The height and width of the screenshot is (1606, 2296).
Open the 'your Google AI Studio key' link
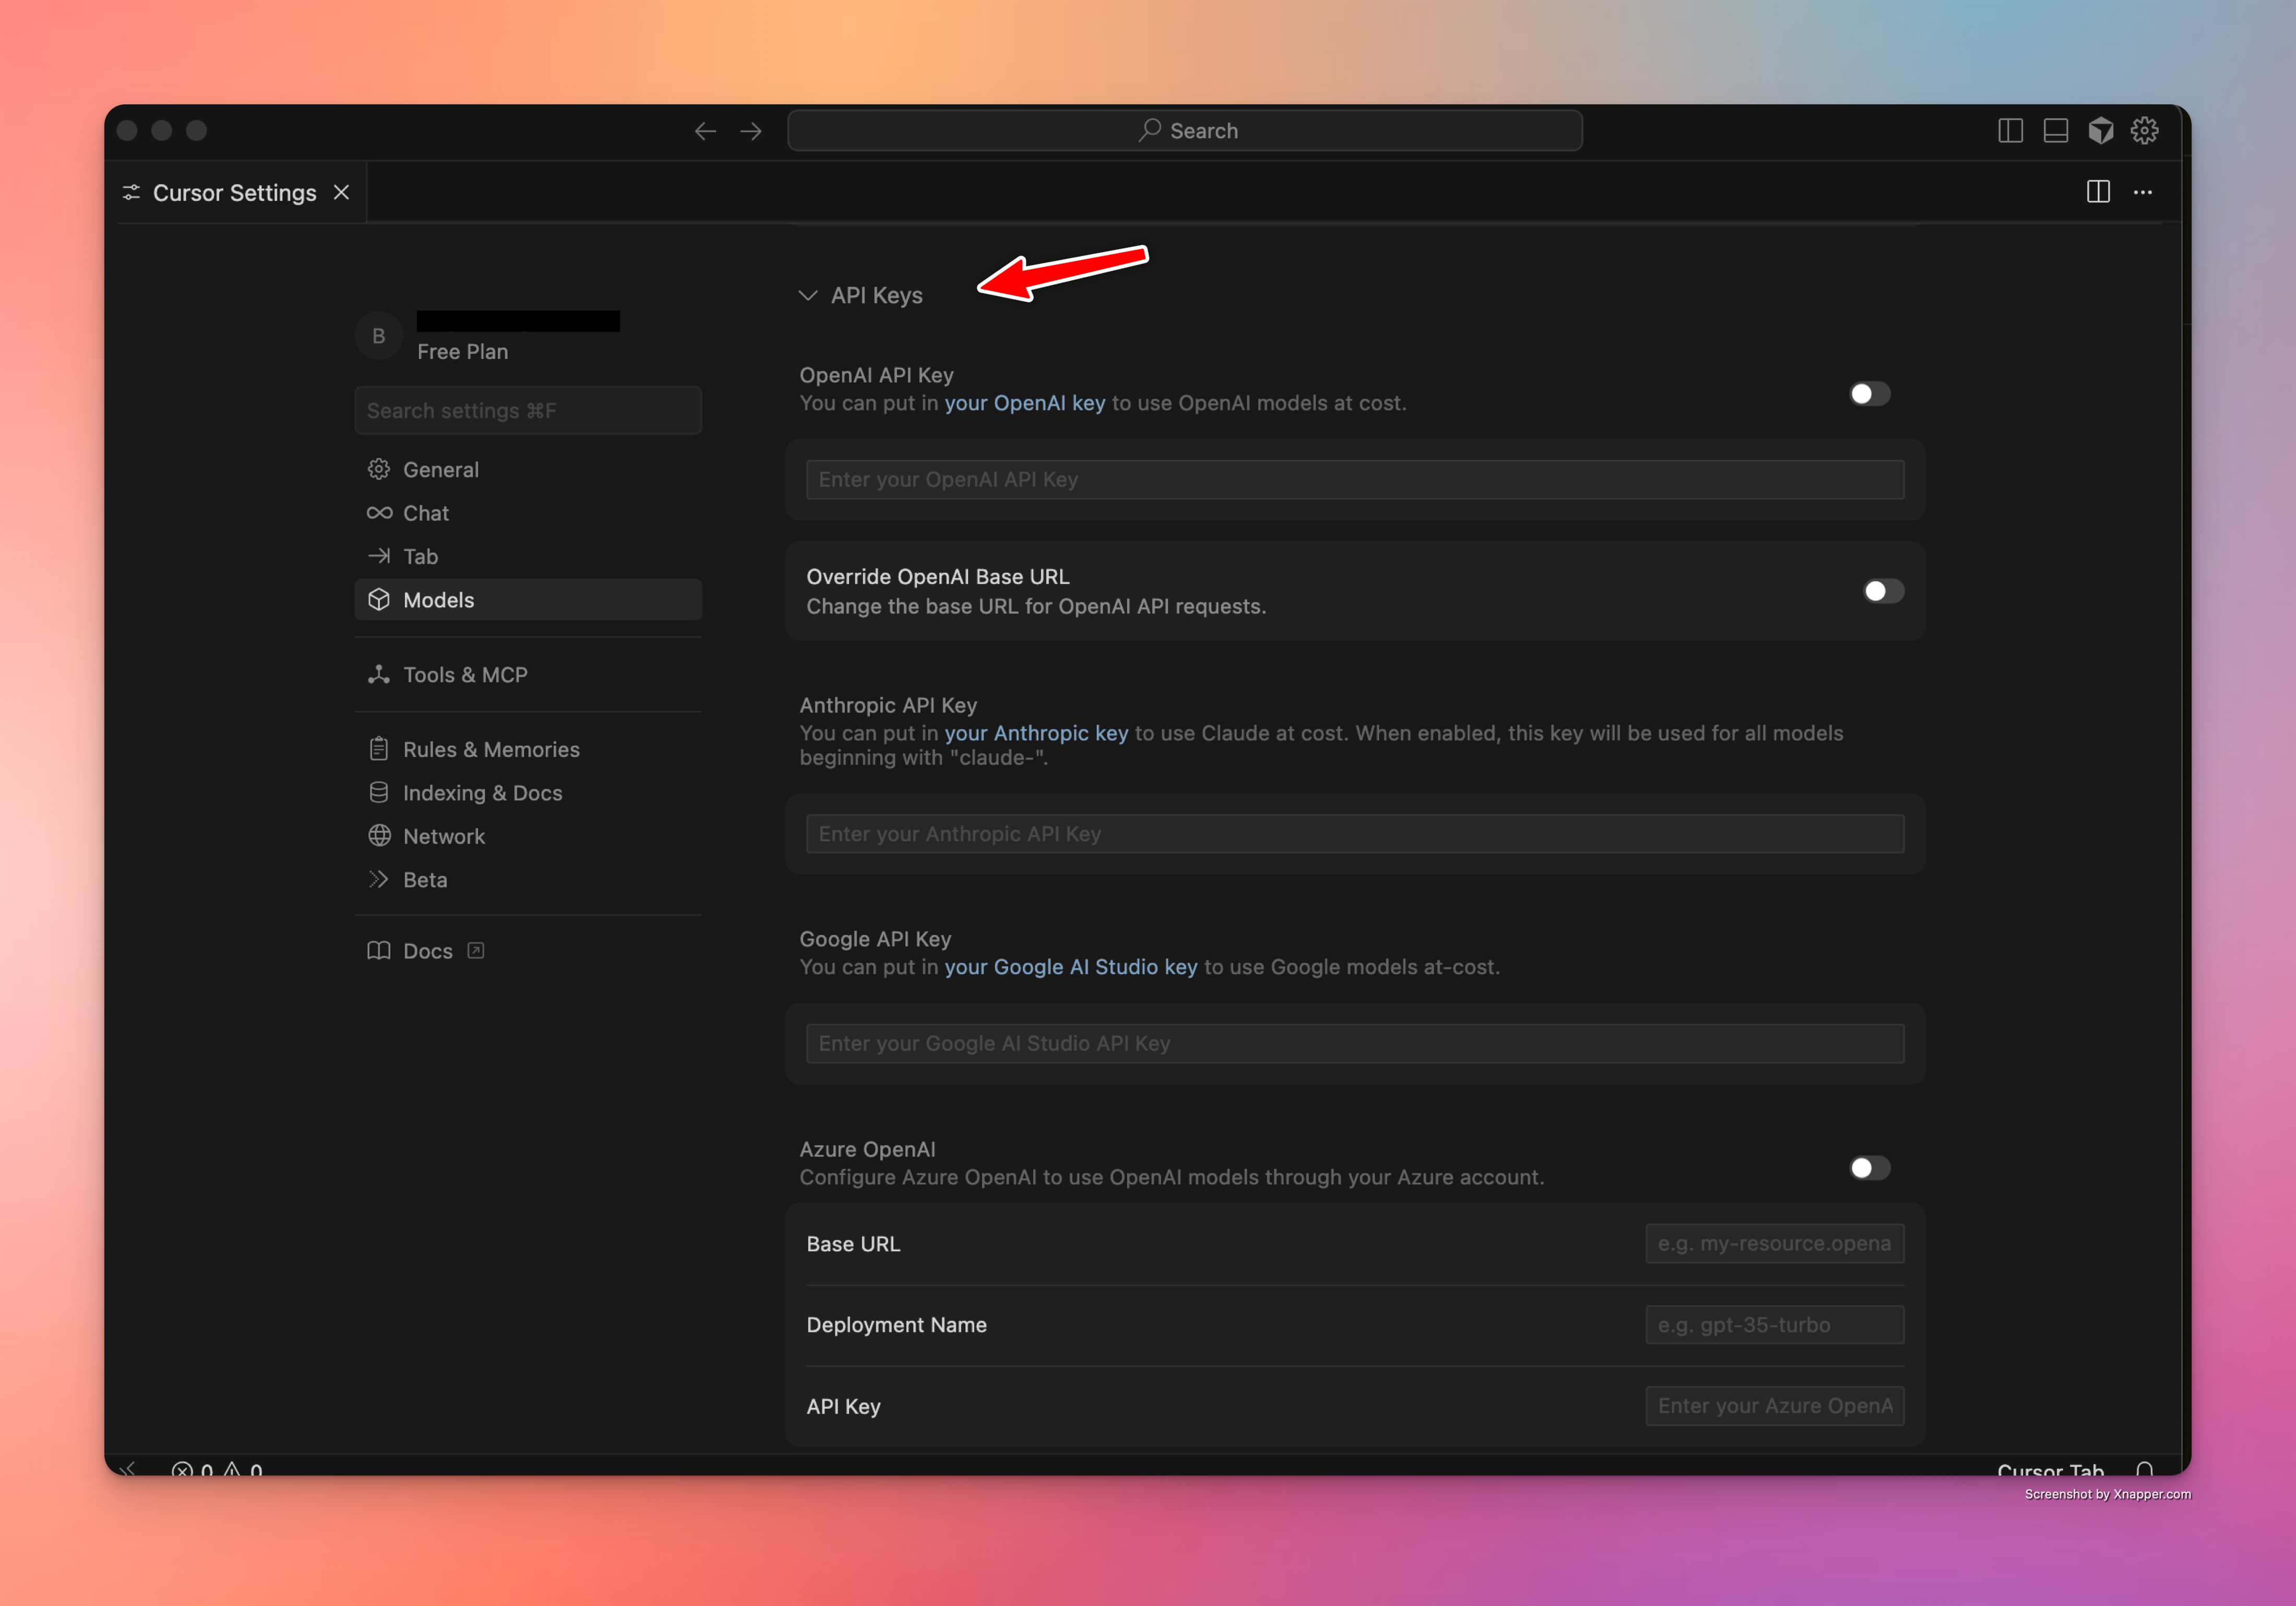click(1070, 967)
